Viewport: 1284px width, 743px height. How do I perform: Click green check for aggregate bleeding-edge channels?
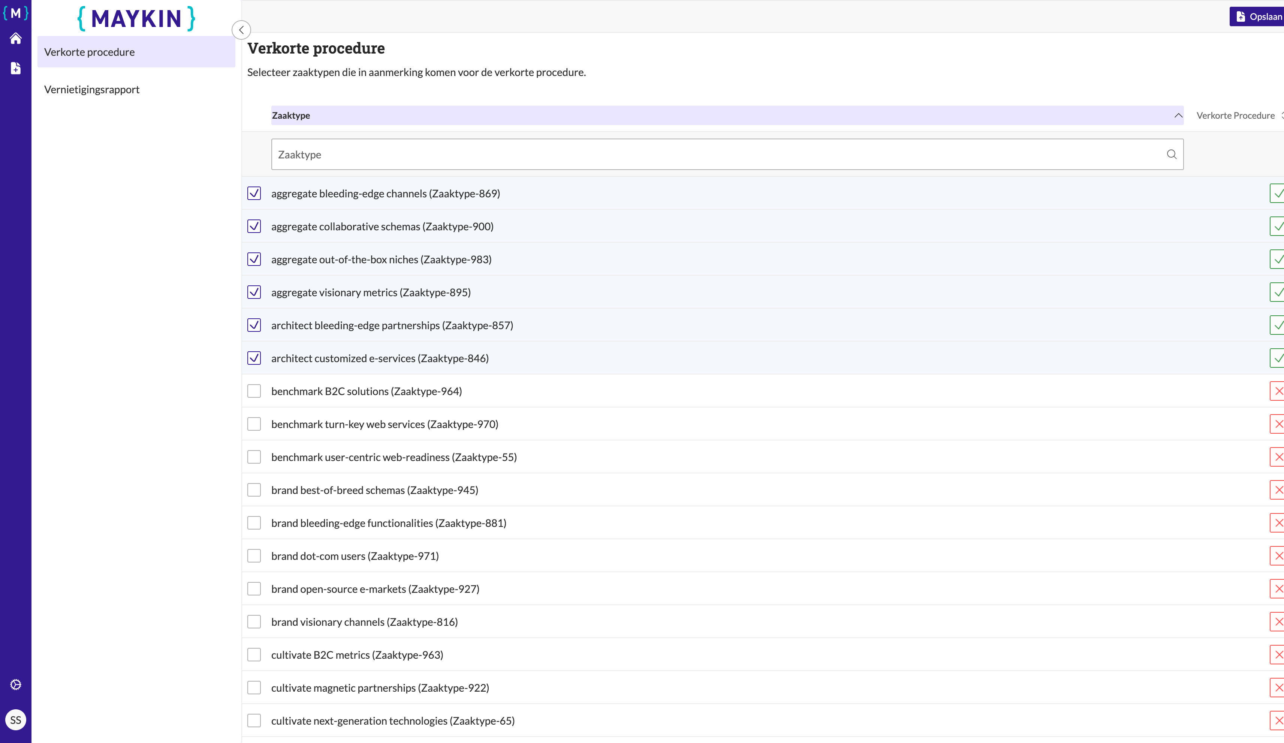click(1277, 194)
